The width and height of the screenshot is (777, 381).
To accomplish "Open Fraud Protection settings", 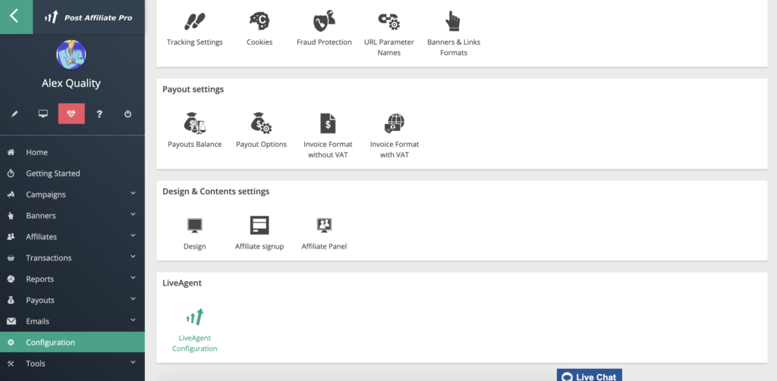I will tap(324, 22).
